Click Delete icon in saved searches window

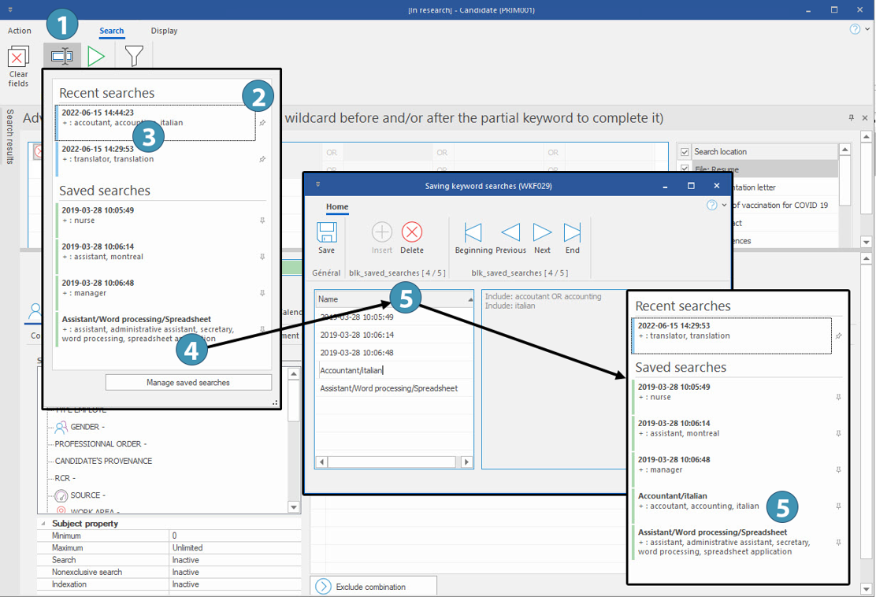click(x=411, y=232)
